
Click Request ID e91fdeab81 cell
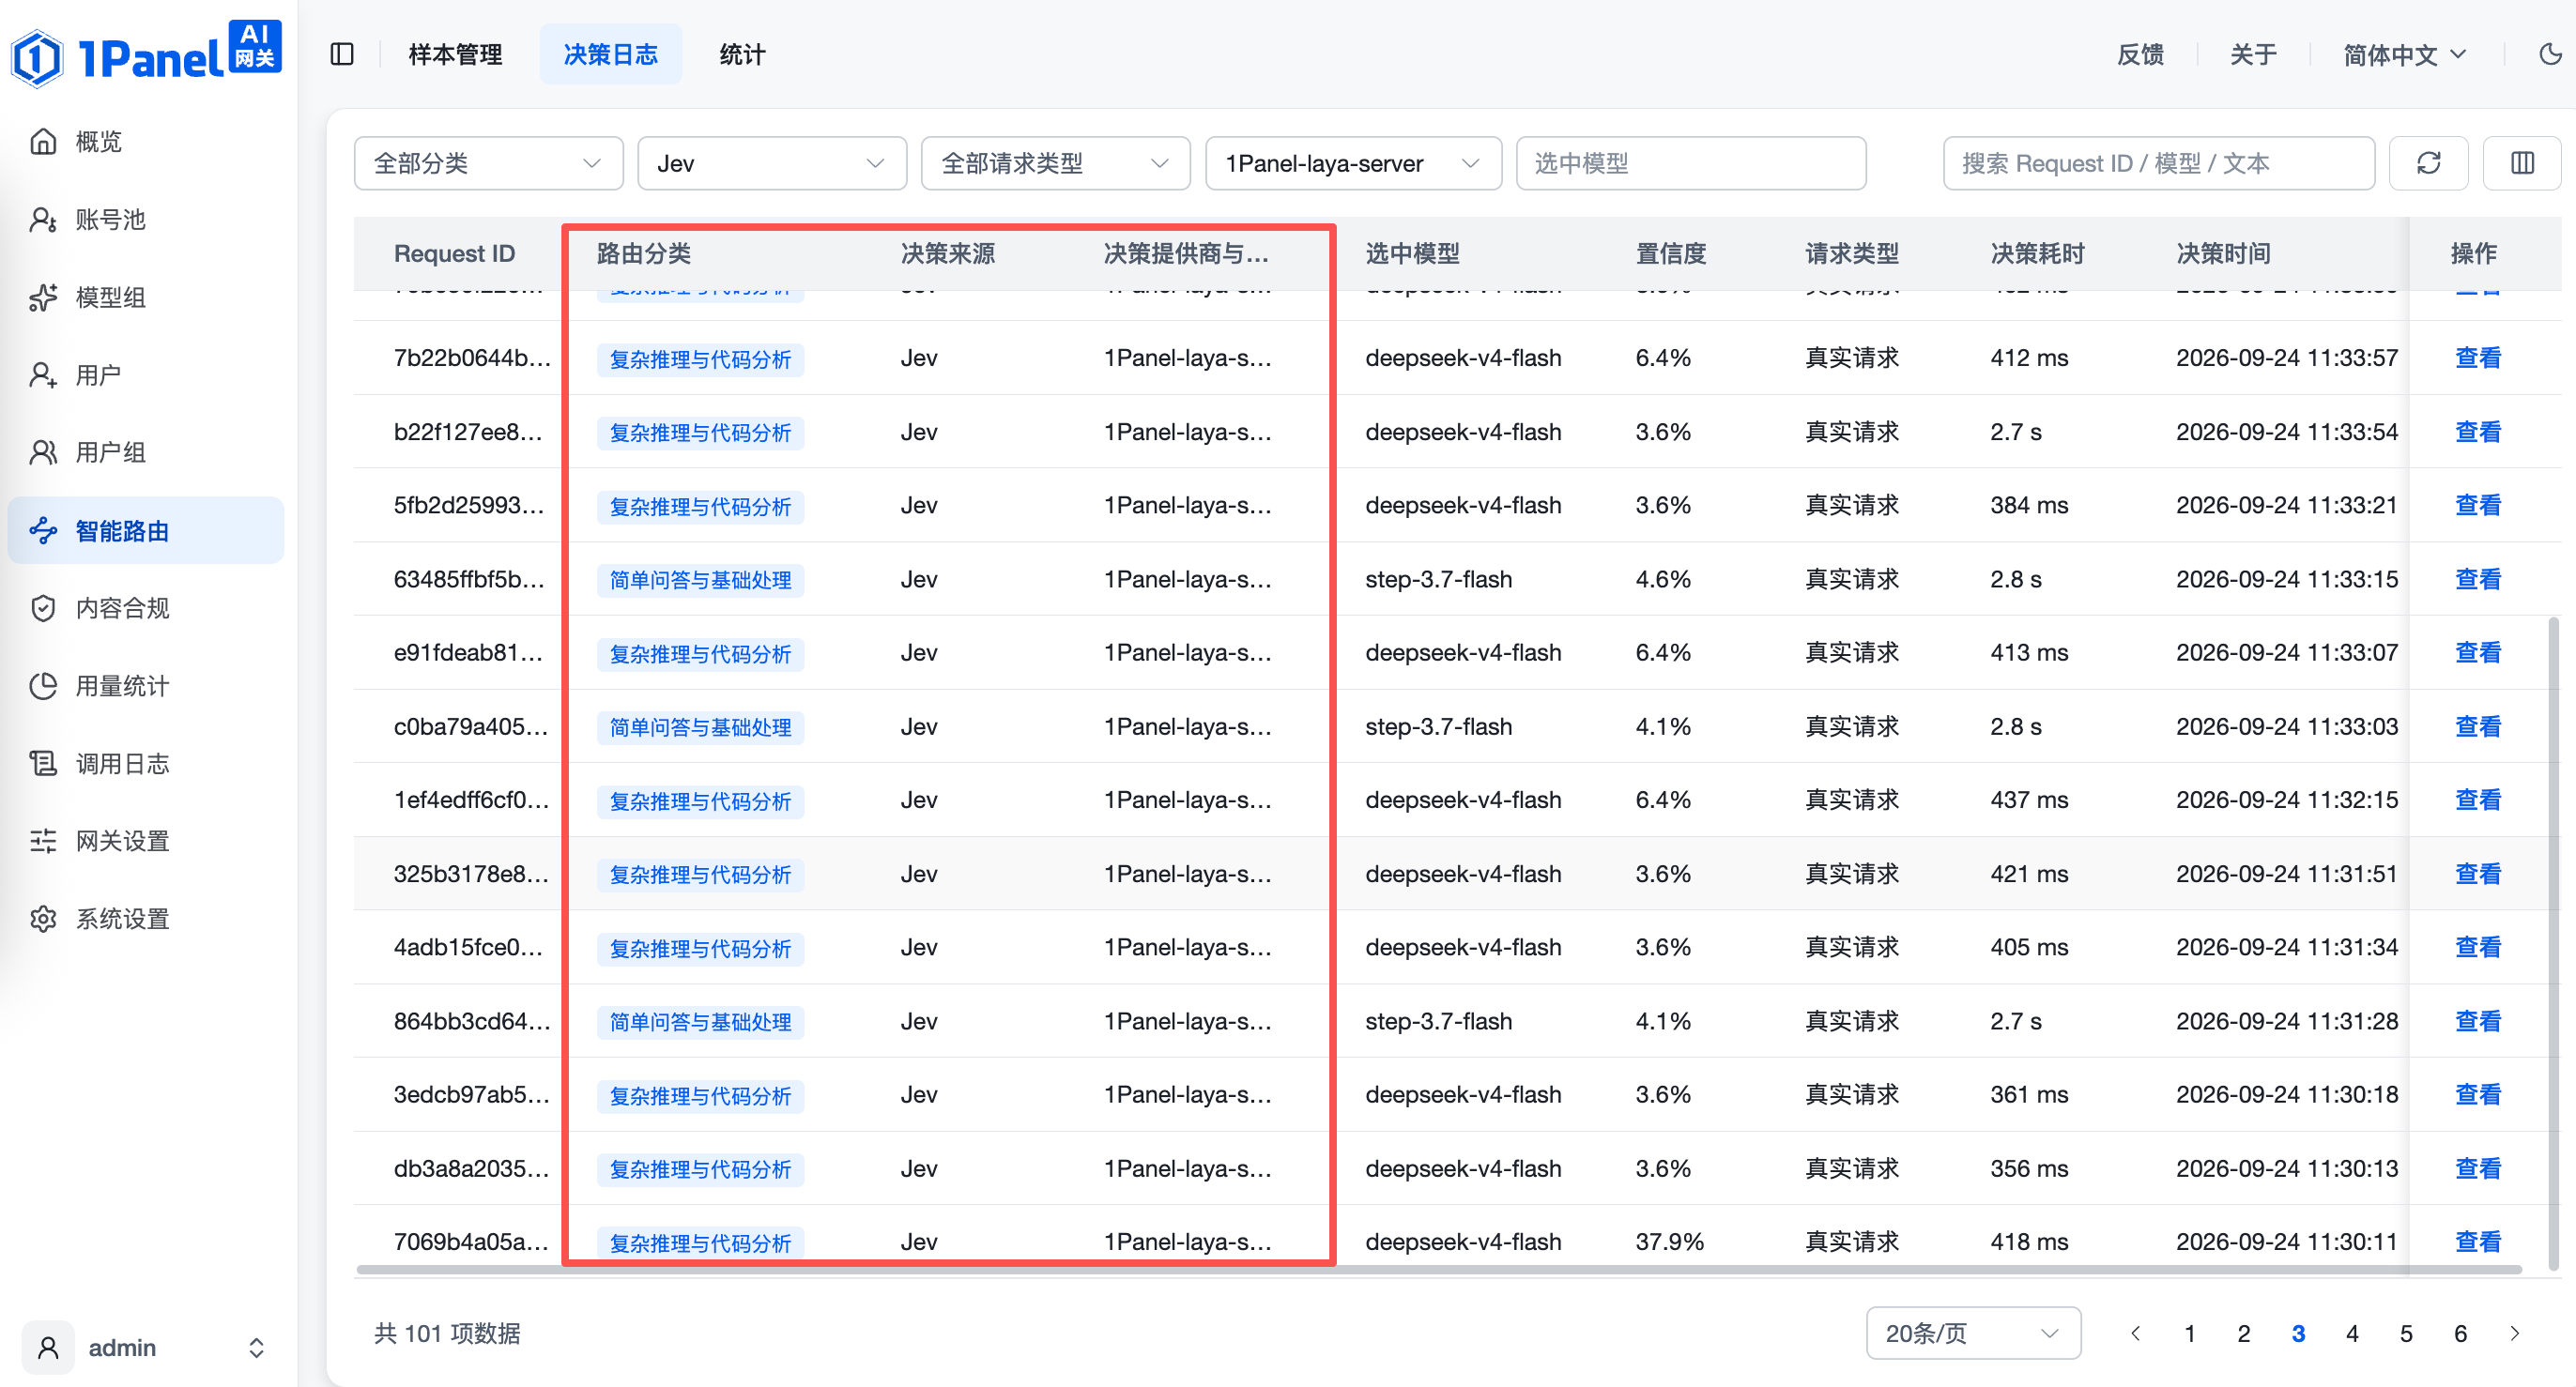468,652
